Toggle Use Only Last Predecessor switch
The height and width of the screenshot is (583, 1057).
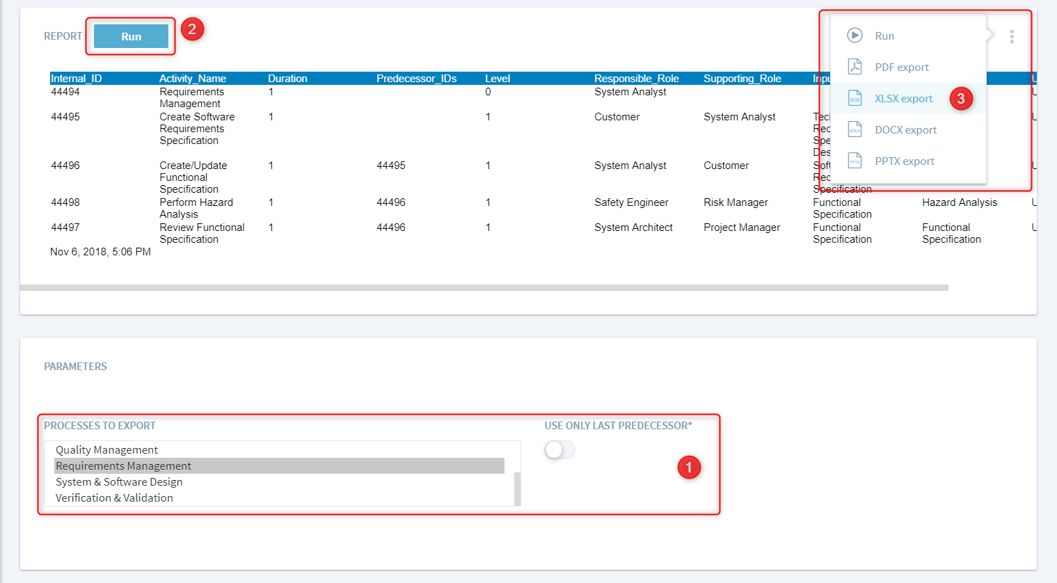point(559,450)
